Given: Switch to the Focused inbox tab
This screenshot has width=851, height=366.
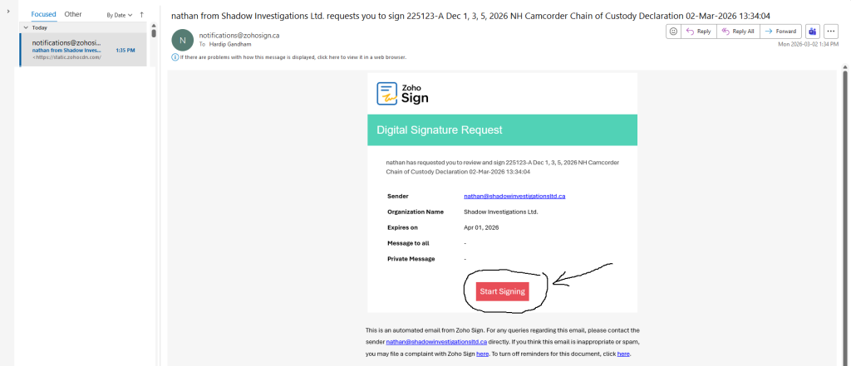Looking at the screenshot, I should pos(43,14).
